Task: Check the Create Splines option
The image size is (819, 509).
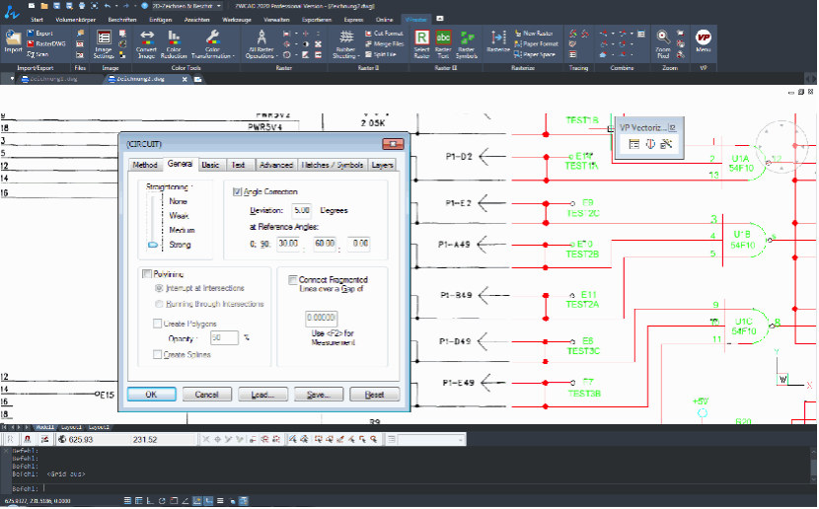Action: (157, 354)
